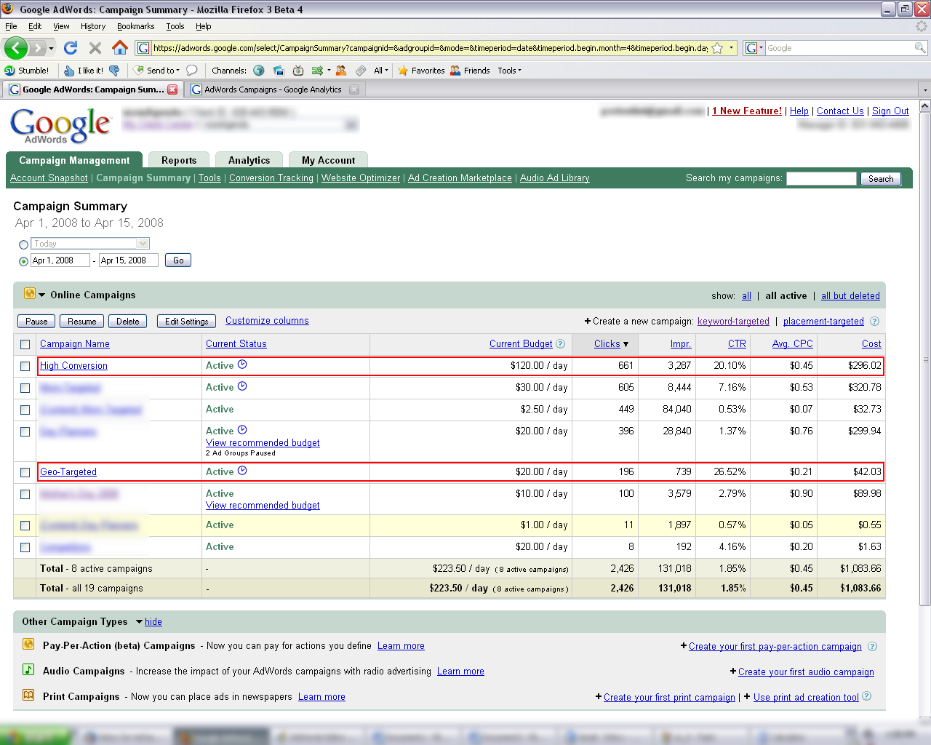
Task: Click the people channel icon after Channels
Action: 341,71
